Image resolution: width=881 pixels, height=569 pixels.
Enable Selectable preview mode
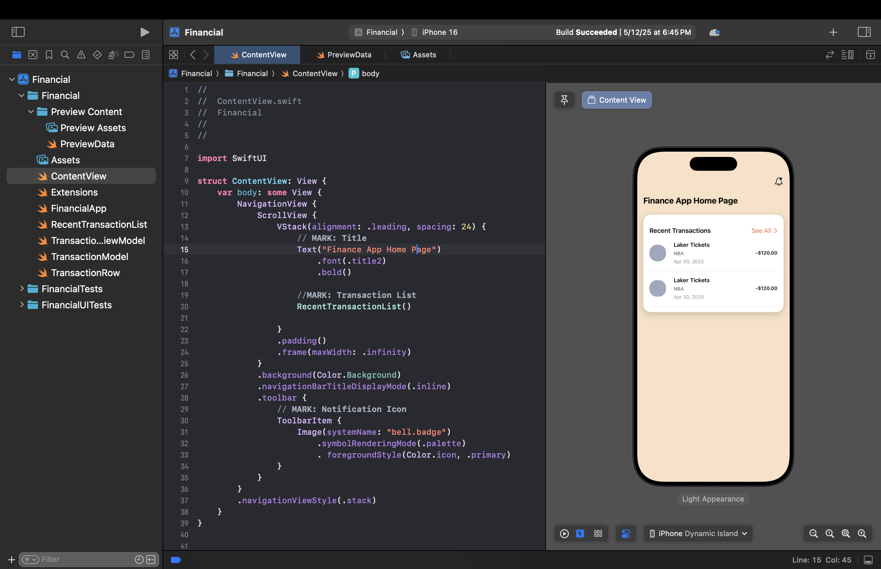(x=580, y=533)
